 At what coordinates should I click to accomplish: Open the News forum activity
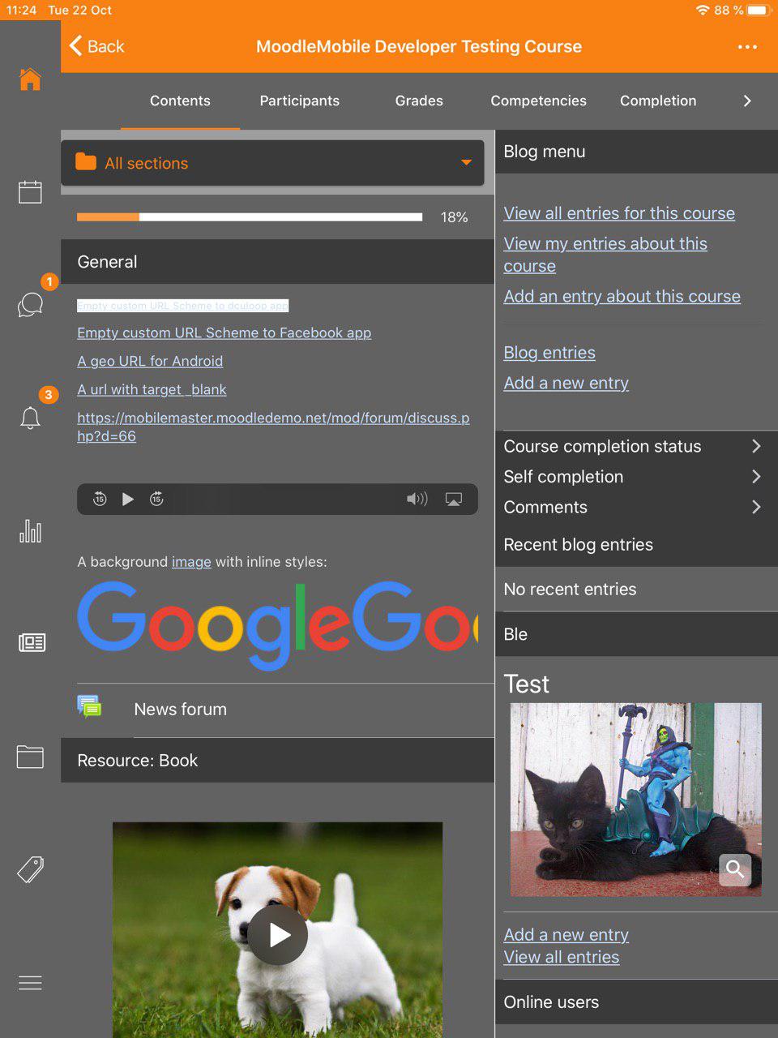pos(277,709)
